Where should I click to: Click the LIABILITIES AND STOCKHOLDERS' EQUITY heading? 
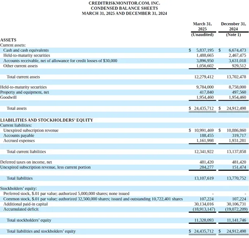coord(47,120)
